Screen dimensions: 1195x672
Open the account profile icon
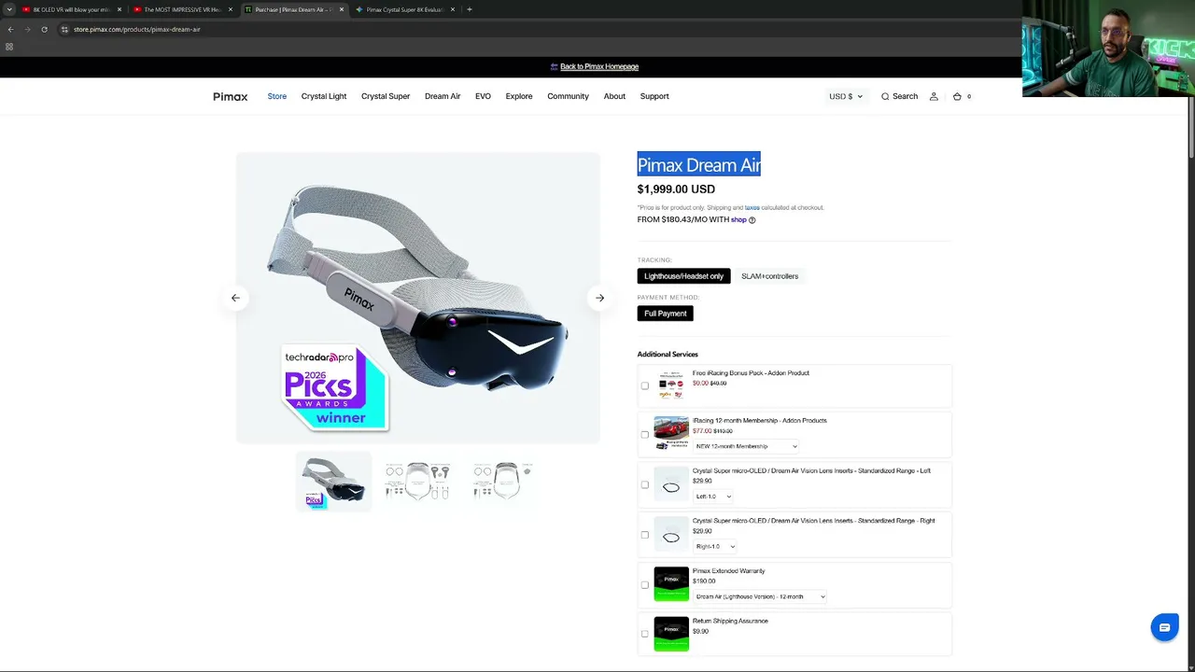tap(934, 96)
